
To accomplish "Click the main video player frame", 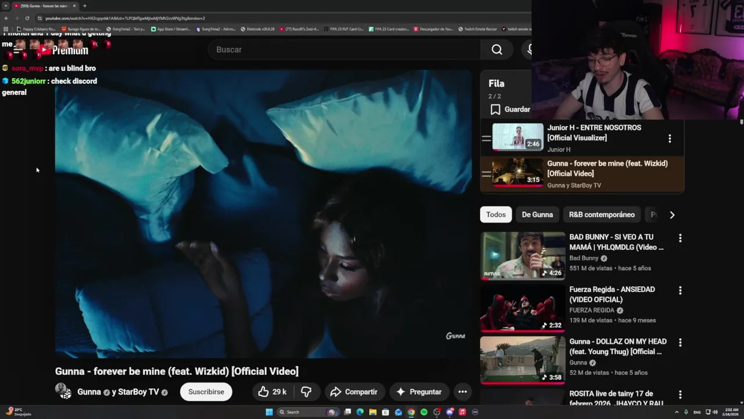I will coord(263,214).
